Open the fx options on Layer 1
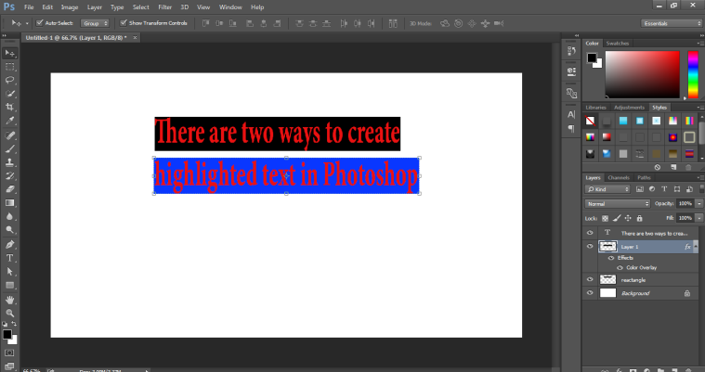This screenshot has width=705, height=372. [687, 247]
